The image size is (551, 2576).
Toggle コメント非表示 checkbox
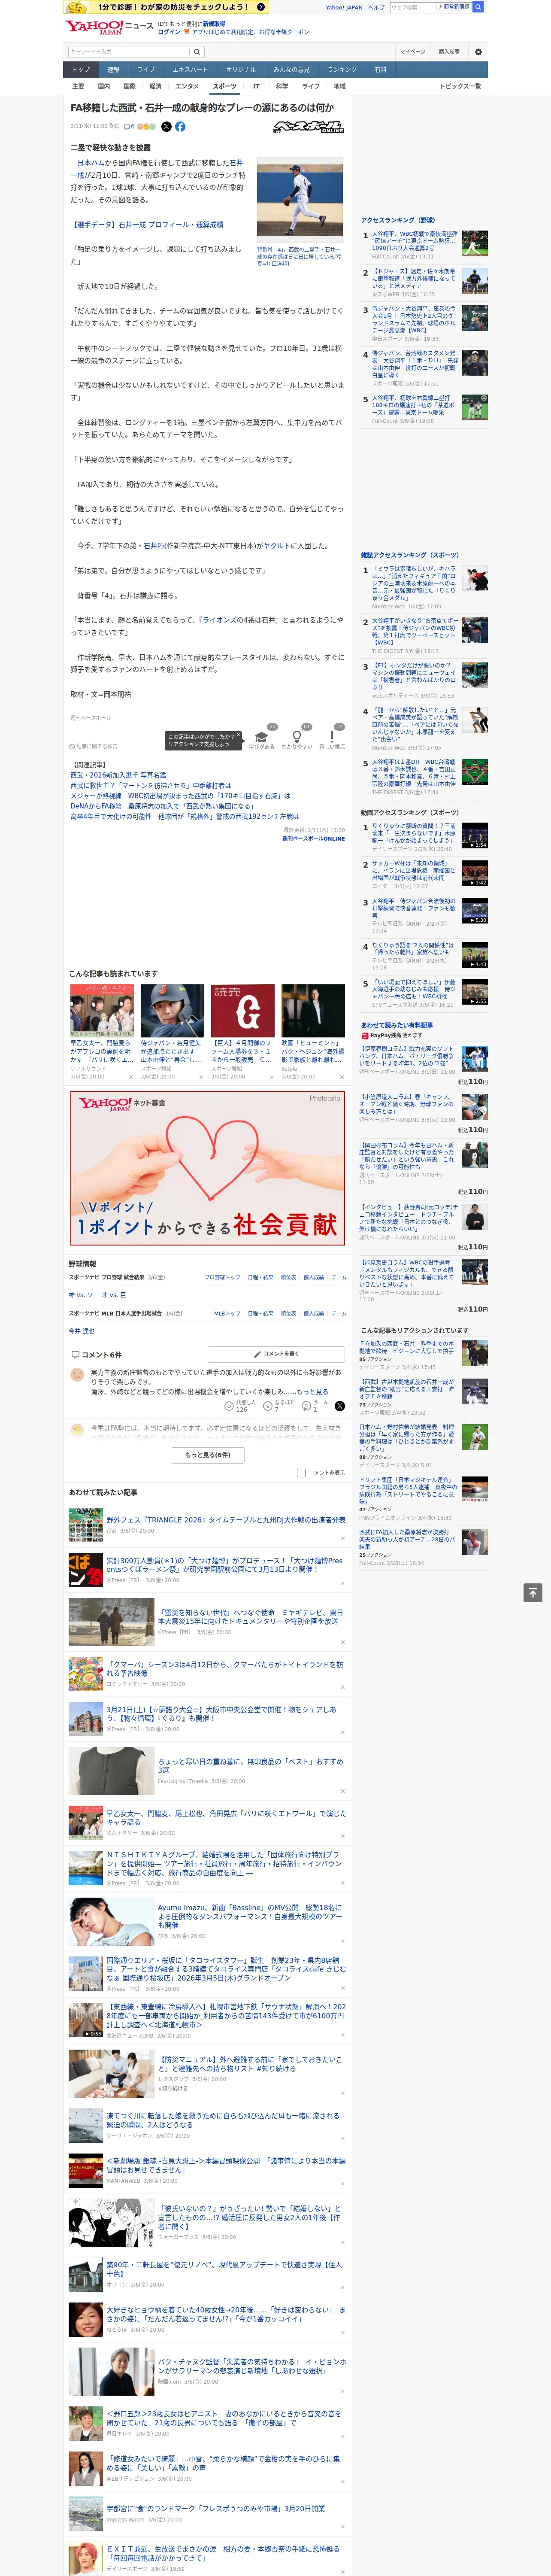pyautogui.click(x=301, y=1472)
